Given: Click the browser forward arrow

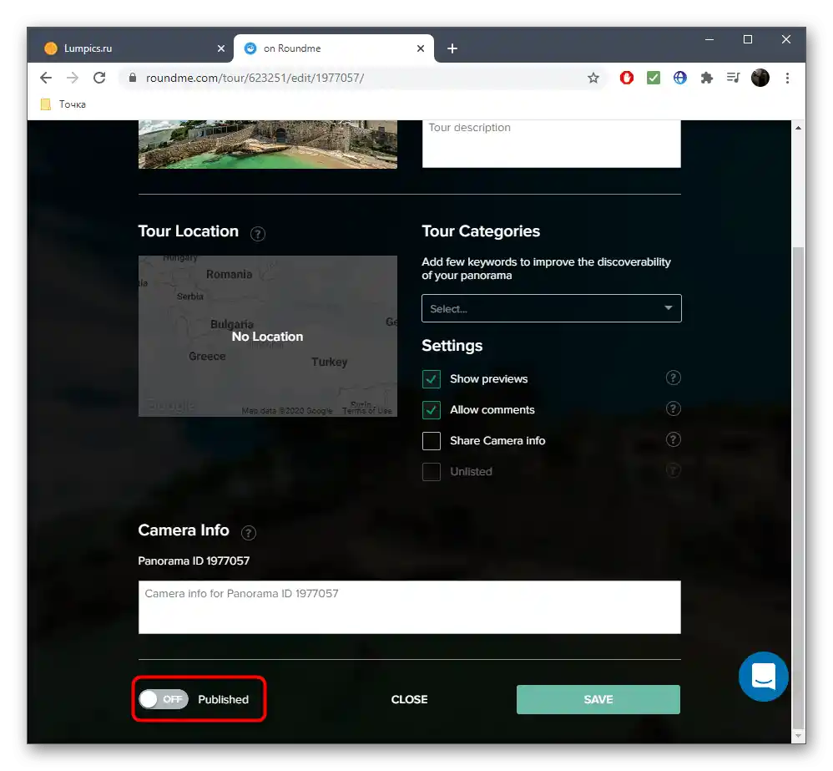Looking at the screenshot, I should point(73,79).
